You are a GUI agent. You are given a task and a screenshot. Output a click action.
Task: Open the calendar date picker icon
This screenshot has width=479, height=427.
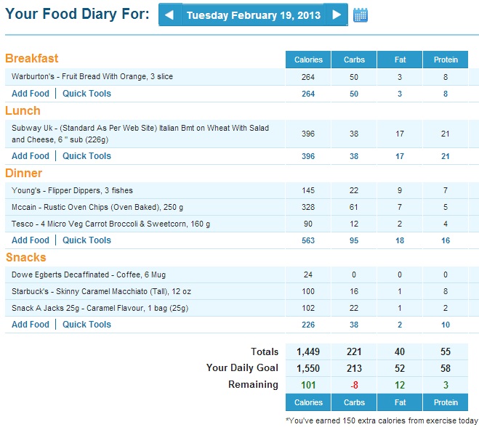pyautogui.click(x=361, y=15)
